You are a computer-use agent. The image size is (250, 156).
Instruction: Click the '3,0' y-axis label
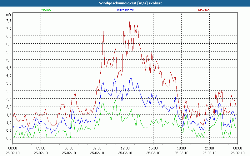(x=9, y=91)
